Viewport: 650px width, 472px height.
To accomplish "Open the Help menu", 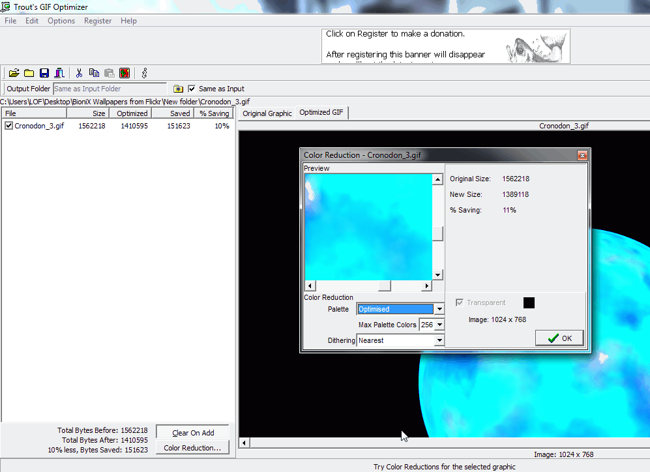I will [x=128, y=21].
